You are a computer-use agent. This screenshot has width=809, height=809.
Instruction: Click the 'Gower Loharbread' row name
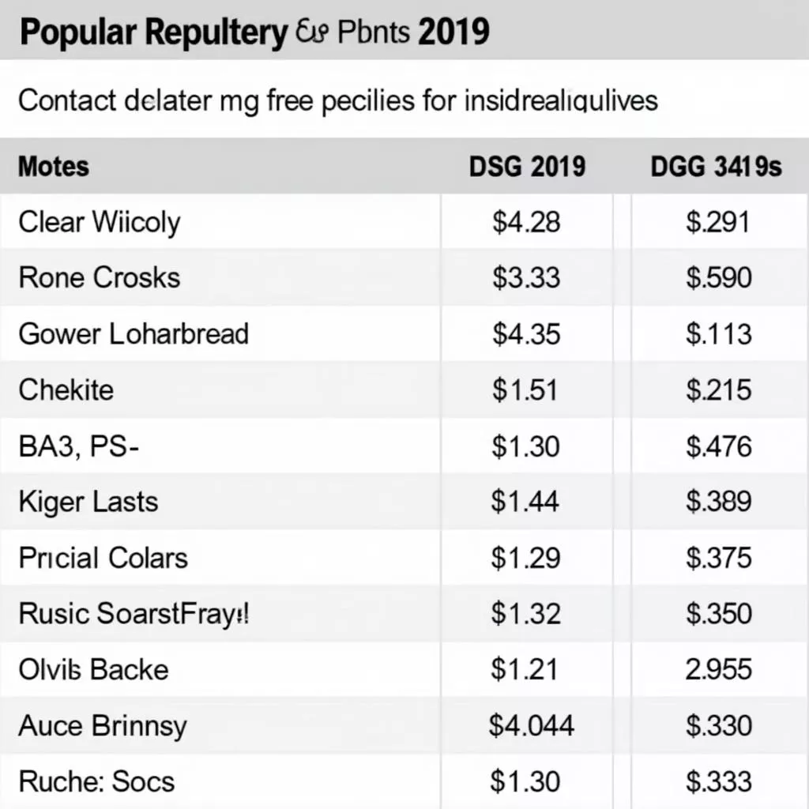tap(134, 333)
